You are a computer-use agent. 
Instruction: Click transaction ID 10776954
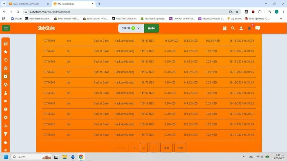click(49, 135)
